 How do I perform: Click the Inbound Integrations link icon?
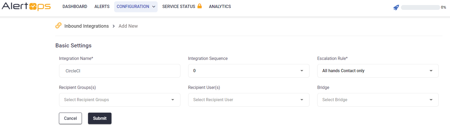tap(58, 25)
